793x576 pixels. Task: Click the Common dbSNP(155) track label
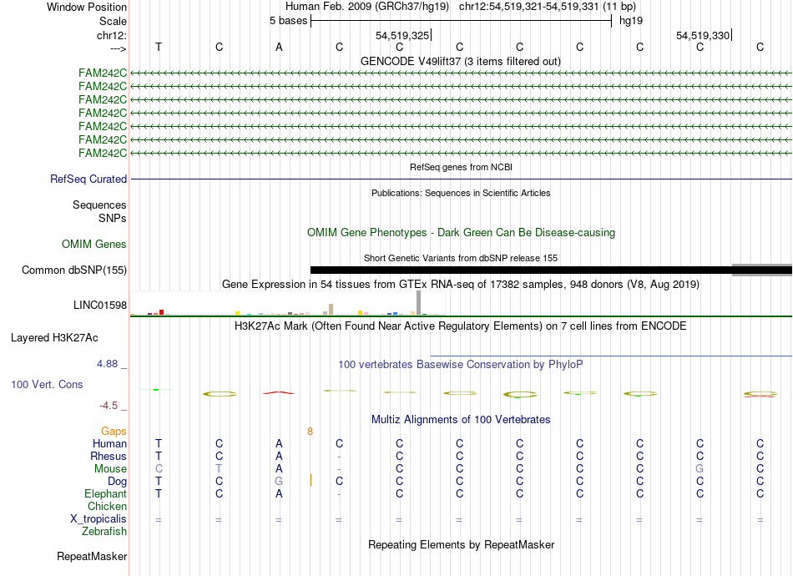coord(73,270)
